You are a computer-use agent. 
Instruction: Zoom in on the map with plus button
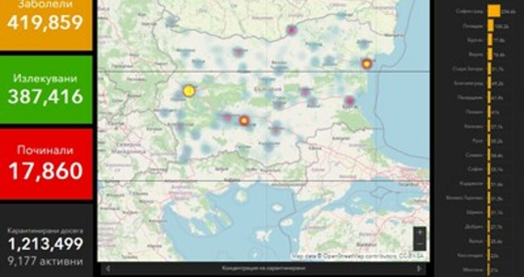pyautogui.click(x=420, y=232)
